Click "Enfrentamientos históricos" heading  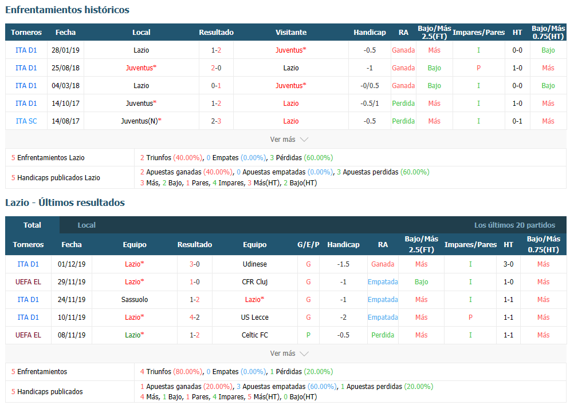[x=68, y=10]
